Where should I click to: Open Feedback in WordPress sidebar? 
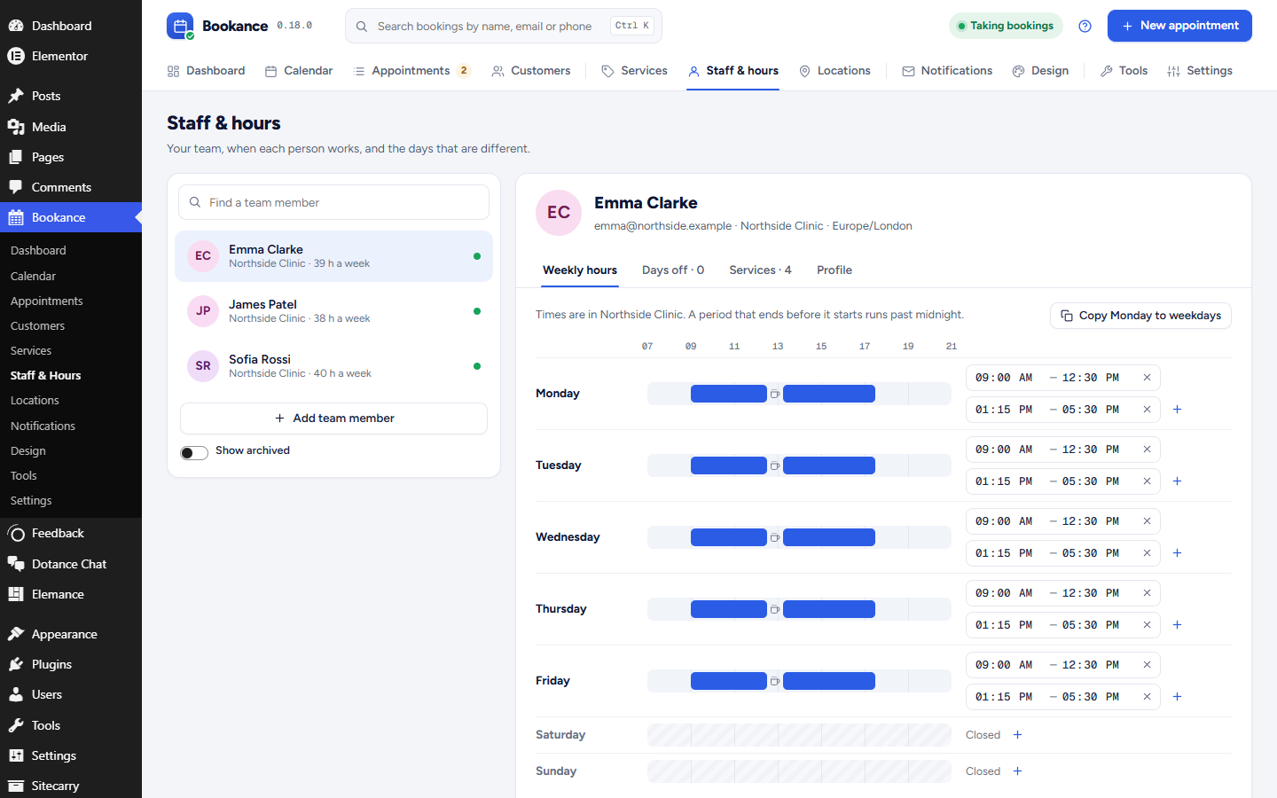(71, 533)
